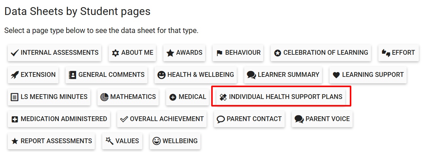The height and width of the screenshot is (152, 428).
Task: Select the Medical page type
Action: (x=188, y=97)
